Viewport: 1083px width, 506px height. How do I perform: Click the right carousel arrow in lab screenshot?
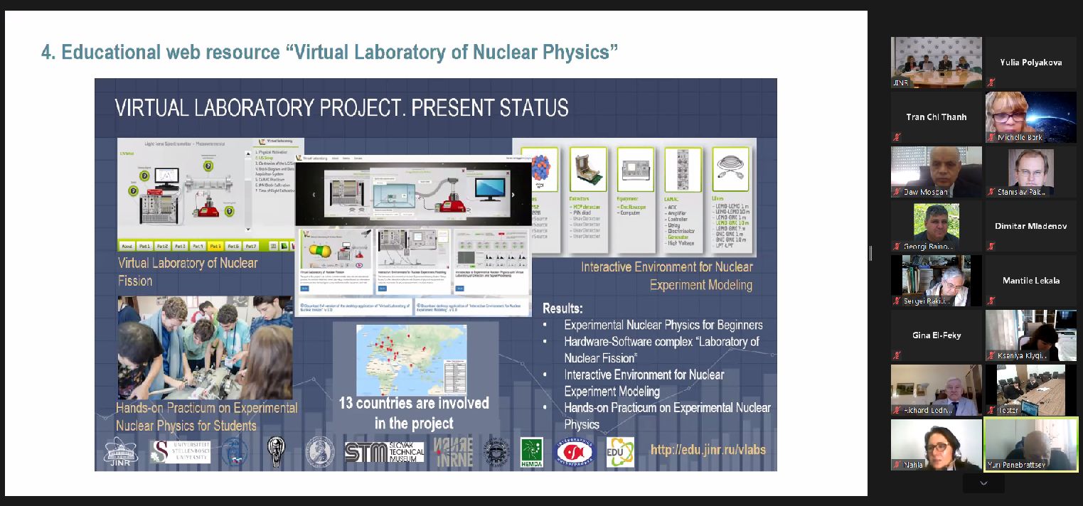point(513,195)
